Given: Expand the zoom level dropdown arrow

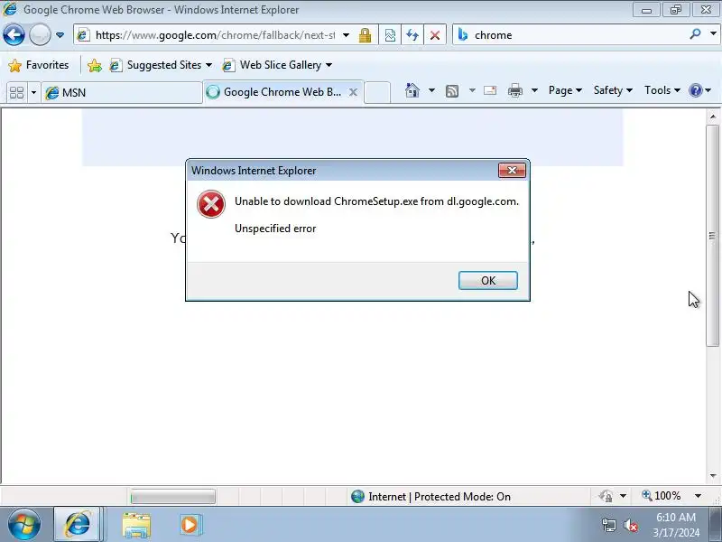Looking at the screenshot, I should pyautogui.click(x=698, y=496).
